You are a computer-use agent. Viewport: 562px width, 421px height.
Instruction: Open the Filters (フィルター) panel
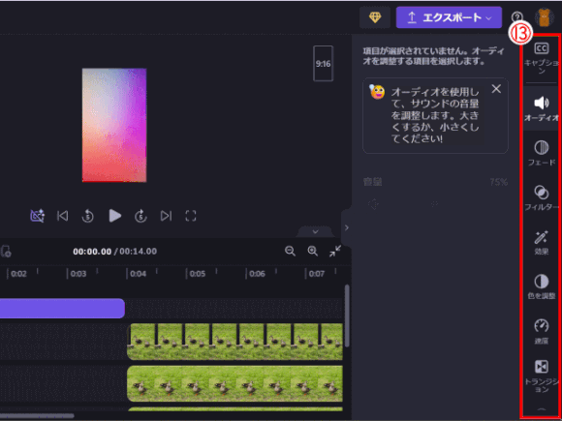(542, 197)
